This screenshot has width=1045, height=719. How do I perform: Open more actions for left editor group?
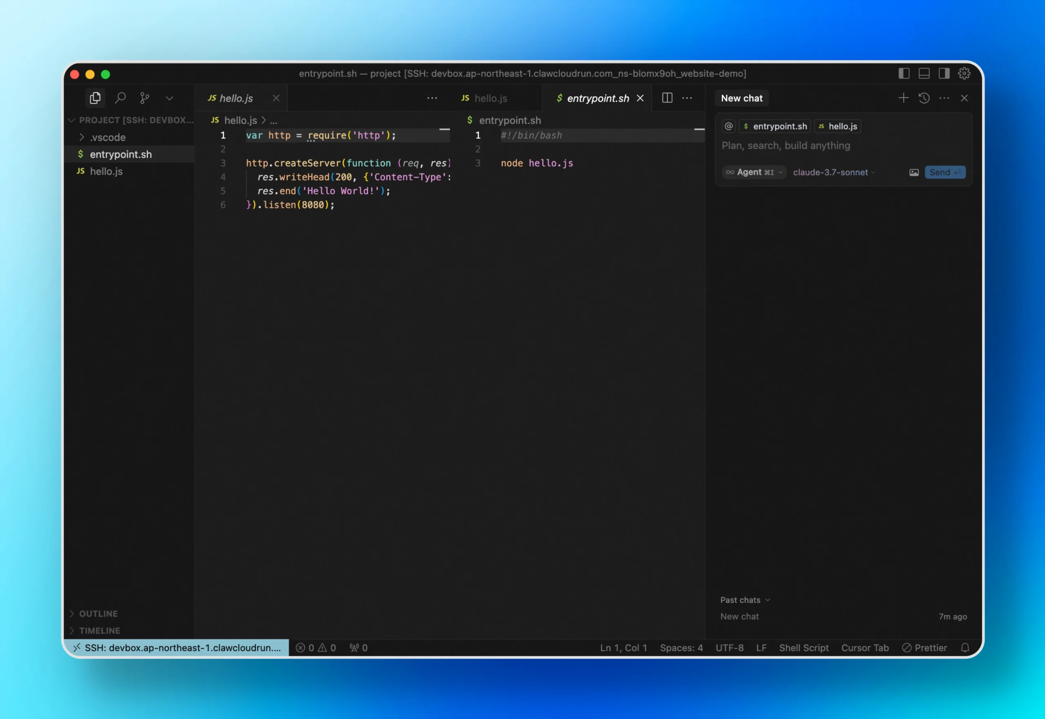tap(432, 98)
